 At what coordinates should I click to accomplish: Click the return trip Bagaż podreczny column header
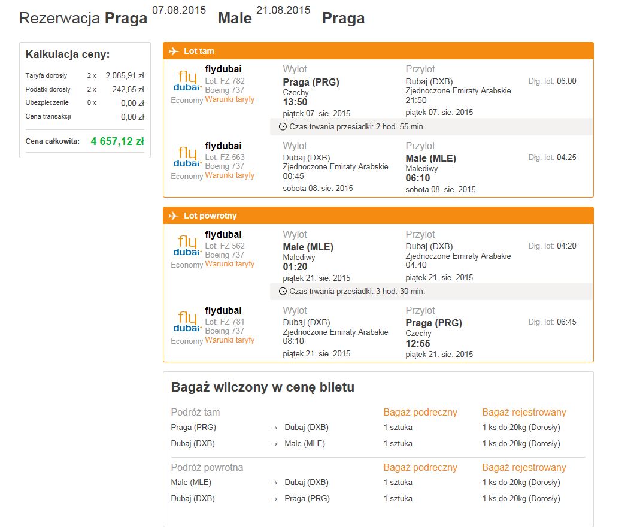pos(420,467)
